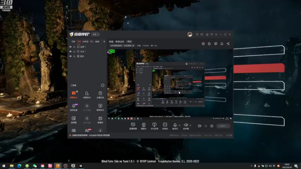The image size is (301, 169).
Task: Edit the stream category with pencil icon
Action: coord(133,45)
